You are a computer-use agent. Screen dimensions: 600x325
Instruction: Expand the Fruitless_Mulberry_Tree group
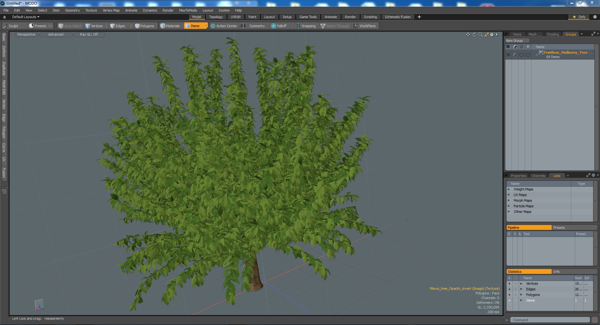537,55
